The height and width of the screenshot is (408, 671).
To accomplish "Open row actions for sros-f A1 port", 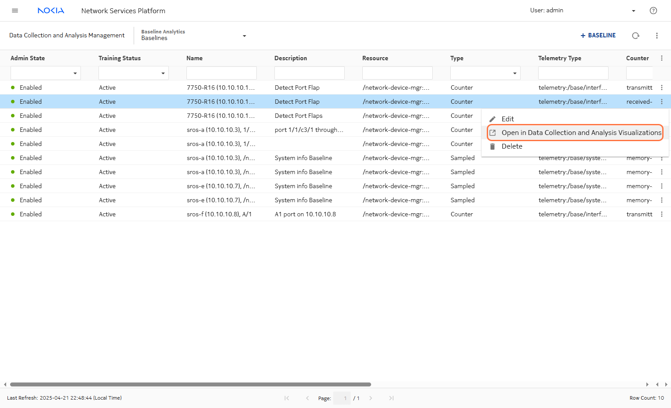I will (x=661, y=214).
